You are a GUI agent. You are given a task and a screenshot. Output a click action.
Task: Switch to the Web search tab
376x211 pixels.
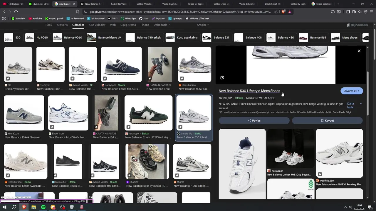pyautogui.click(x=113, y=25)
